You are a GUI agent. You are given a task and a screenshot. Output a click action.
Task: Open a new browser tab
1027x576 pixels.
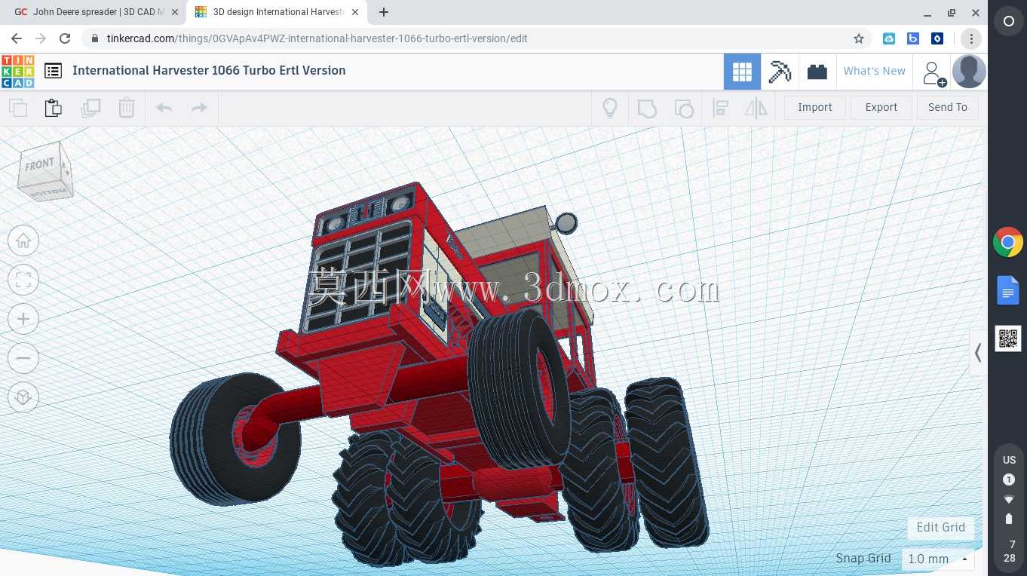[x=384, y=12]
